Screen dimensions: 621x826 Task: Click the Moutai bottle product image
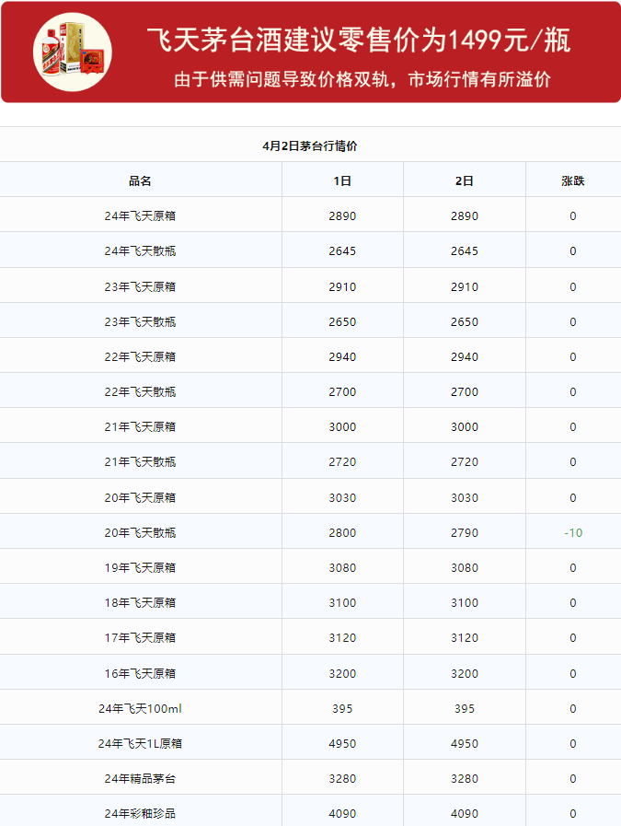click(x=72, y=52)
